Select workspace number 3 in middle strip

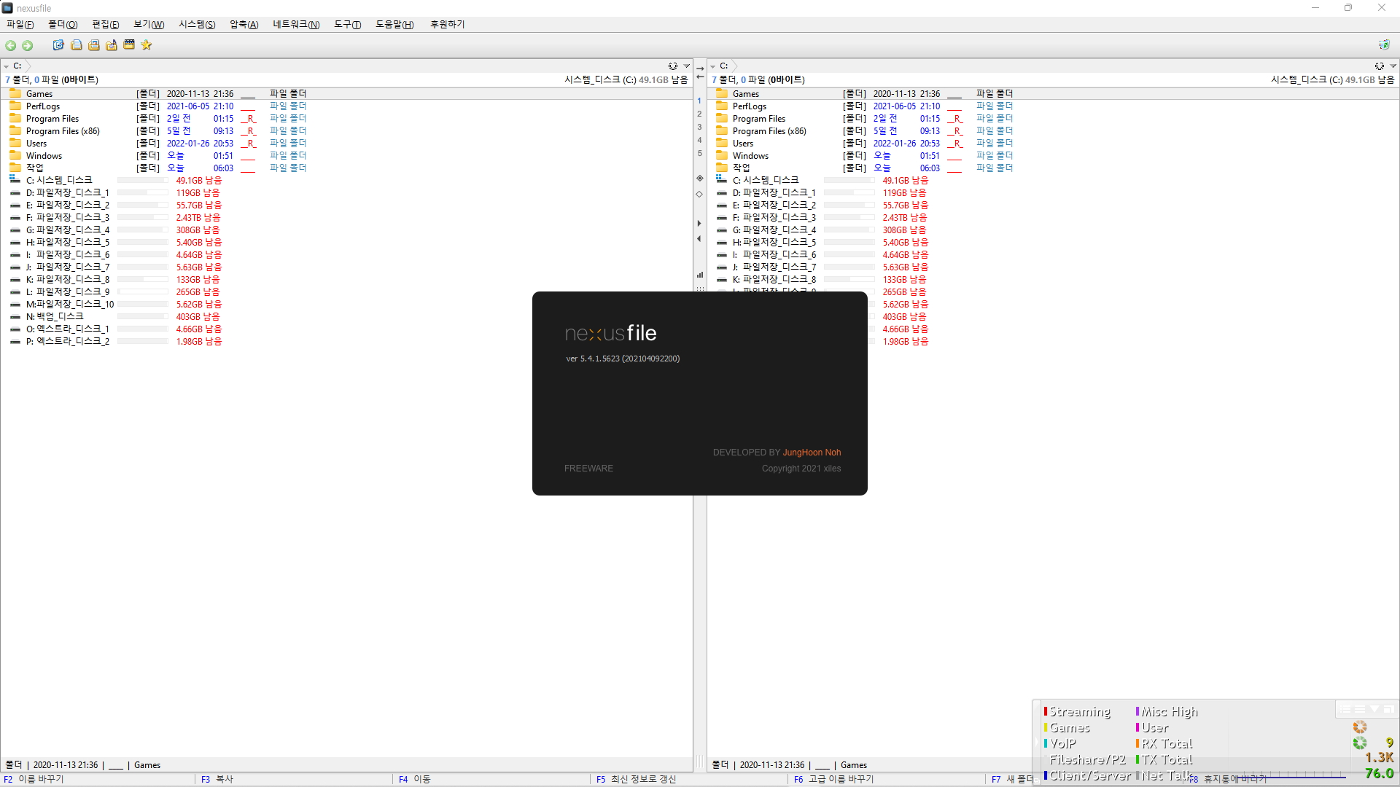699,127
